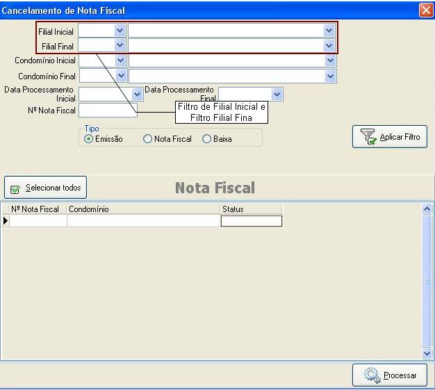Open the Filial Final code dropdown
435x390 pixels.
click(x=120, y=45)
